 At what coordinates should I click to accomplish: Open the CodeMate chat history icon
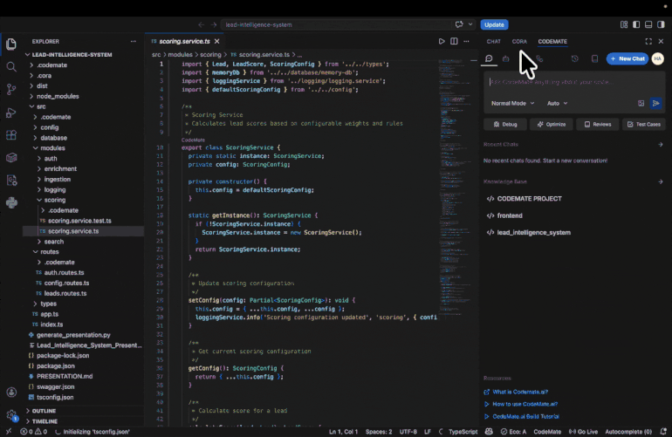[x=575, y=58]
